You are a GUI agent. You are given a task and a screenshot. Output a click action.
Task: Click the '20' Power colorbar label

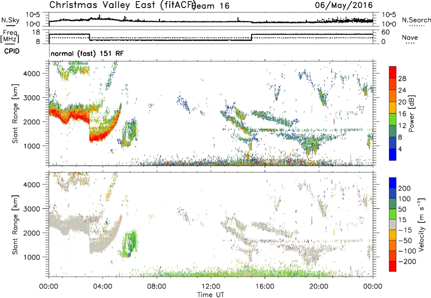[x=402, y=102]
